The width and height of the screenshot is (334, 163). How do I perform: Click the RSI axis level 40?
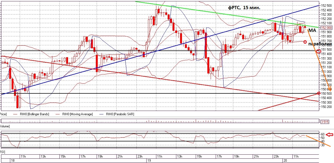tap(323, 141)
